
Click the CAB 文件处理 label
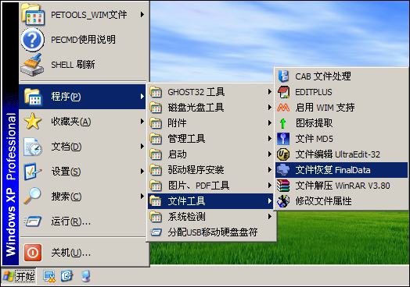[323, 76]
